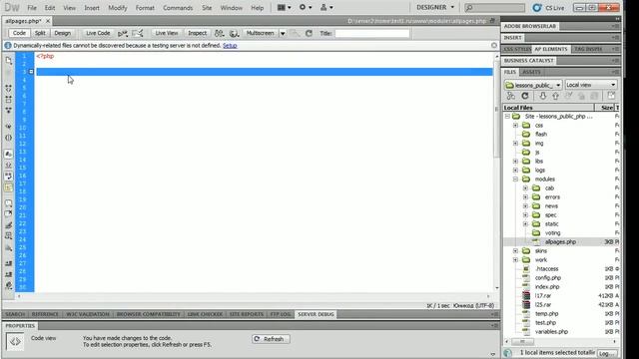Open the DESIGNER workspace dropdown

point(435,7)
